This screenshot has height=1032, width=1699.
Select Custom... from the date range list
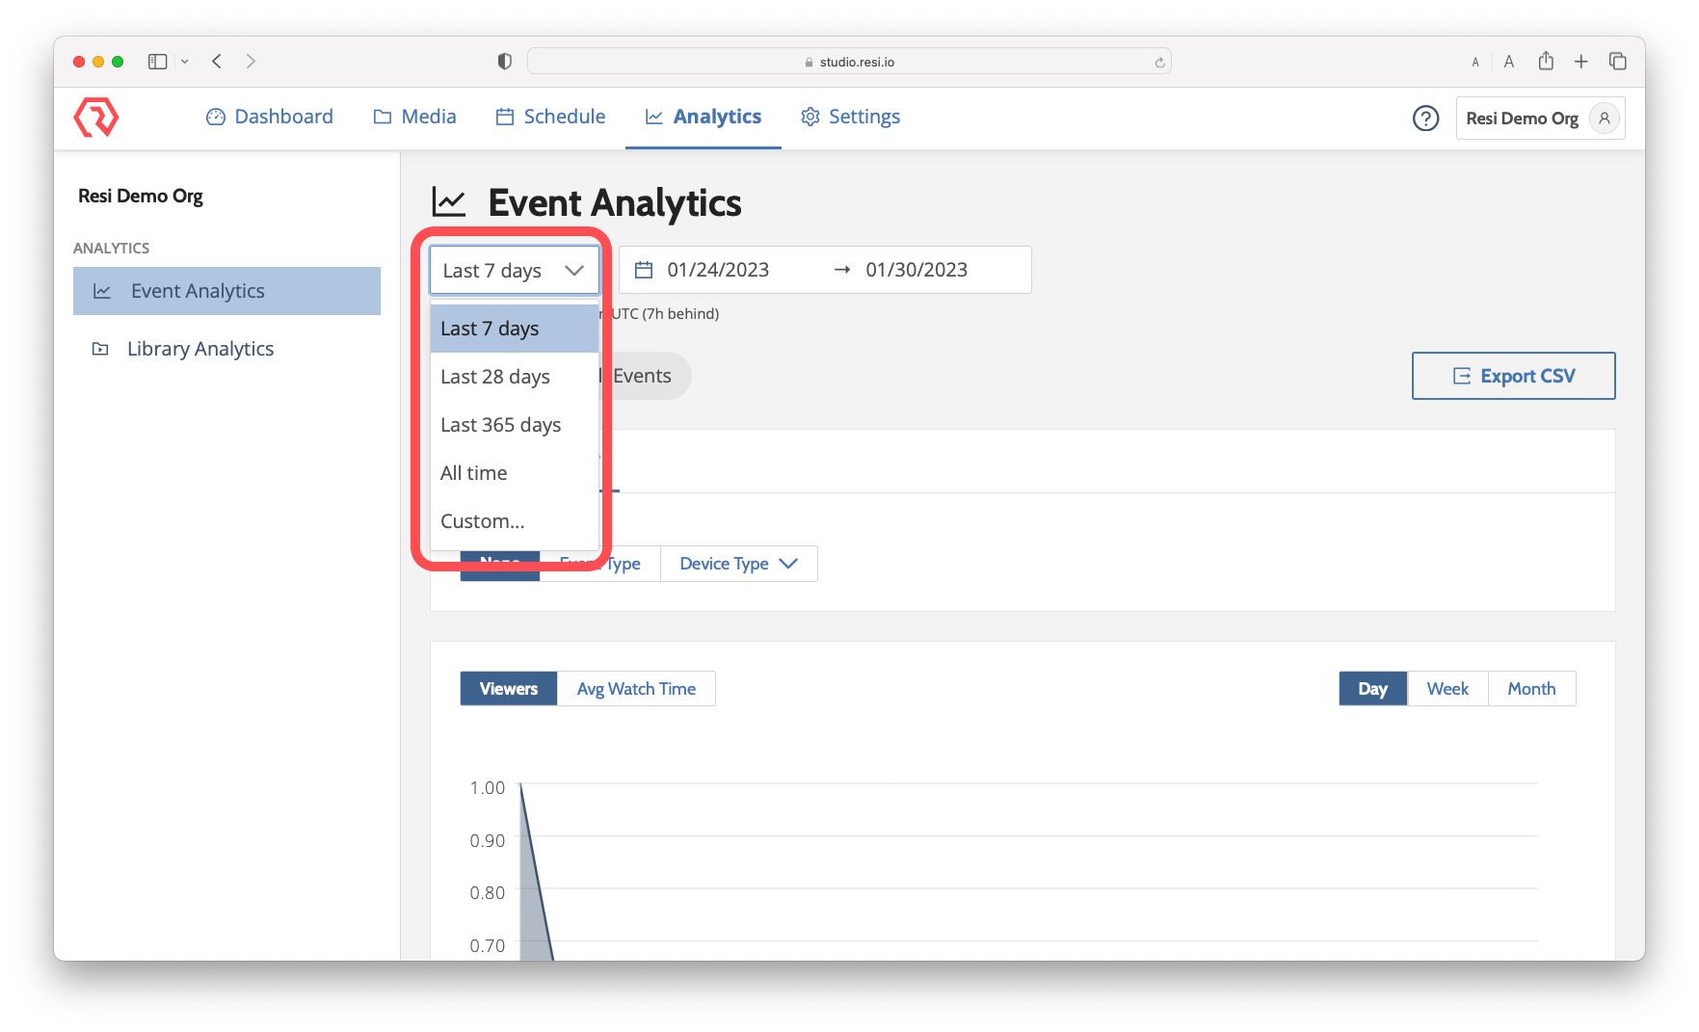(x=483, y=521)
